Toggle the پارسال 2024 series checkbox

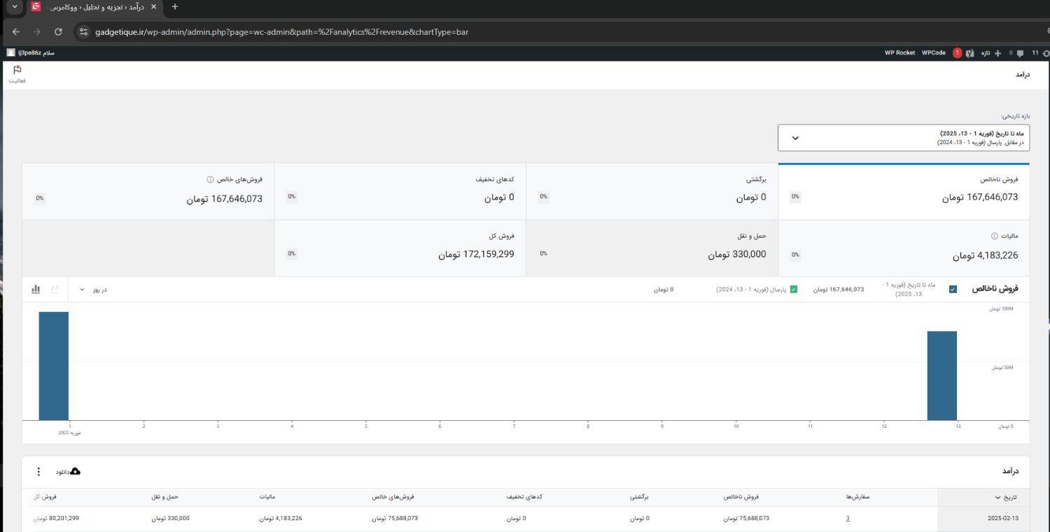[x=793, y=289]
